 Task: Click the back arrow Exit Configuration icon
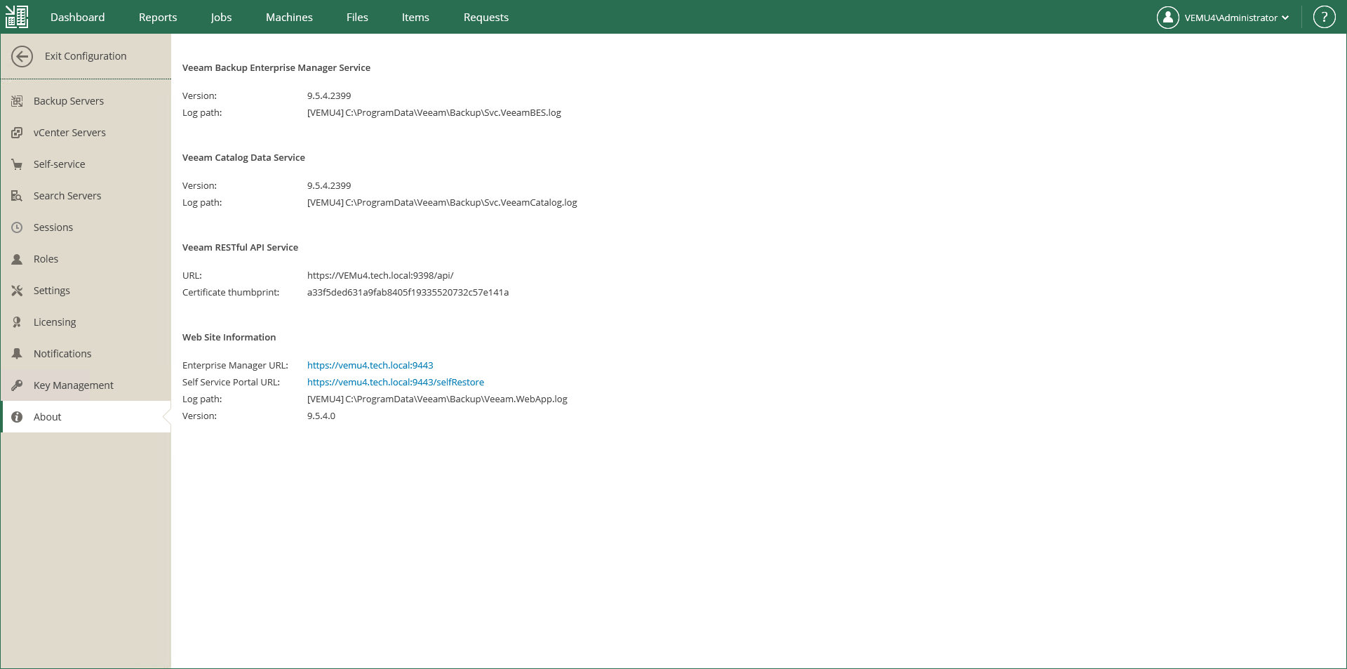(22, 56)
